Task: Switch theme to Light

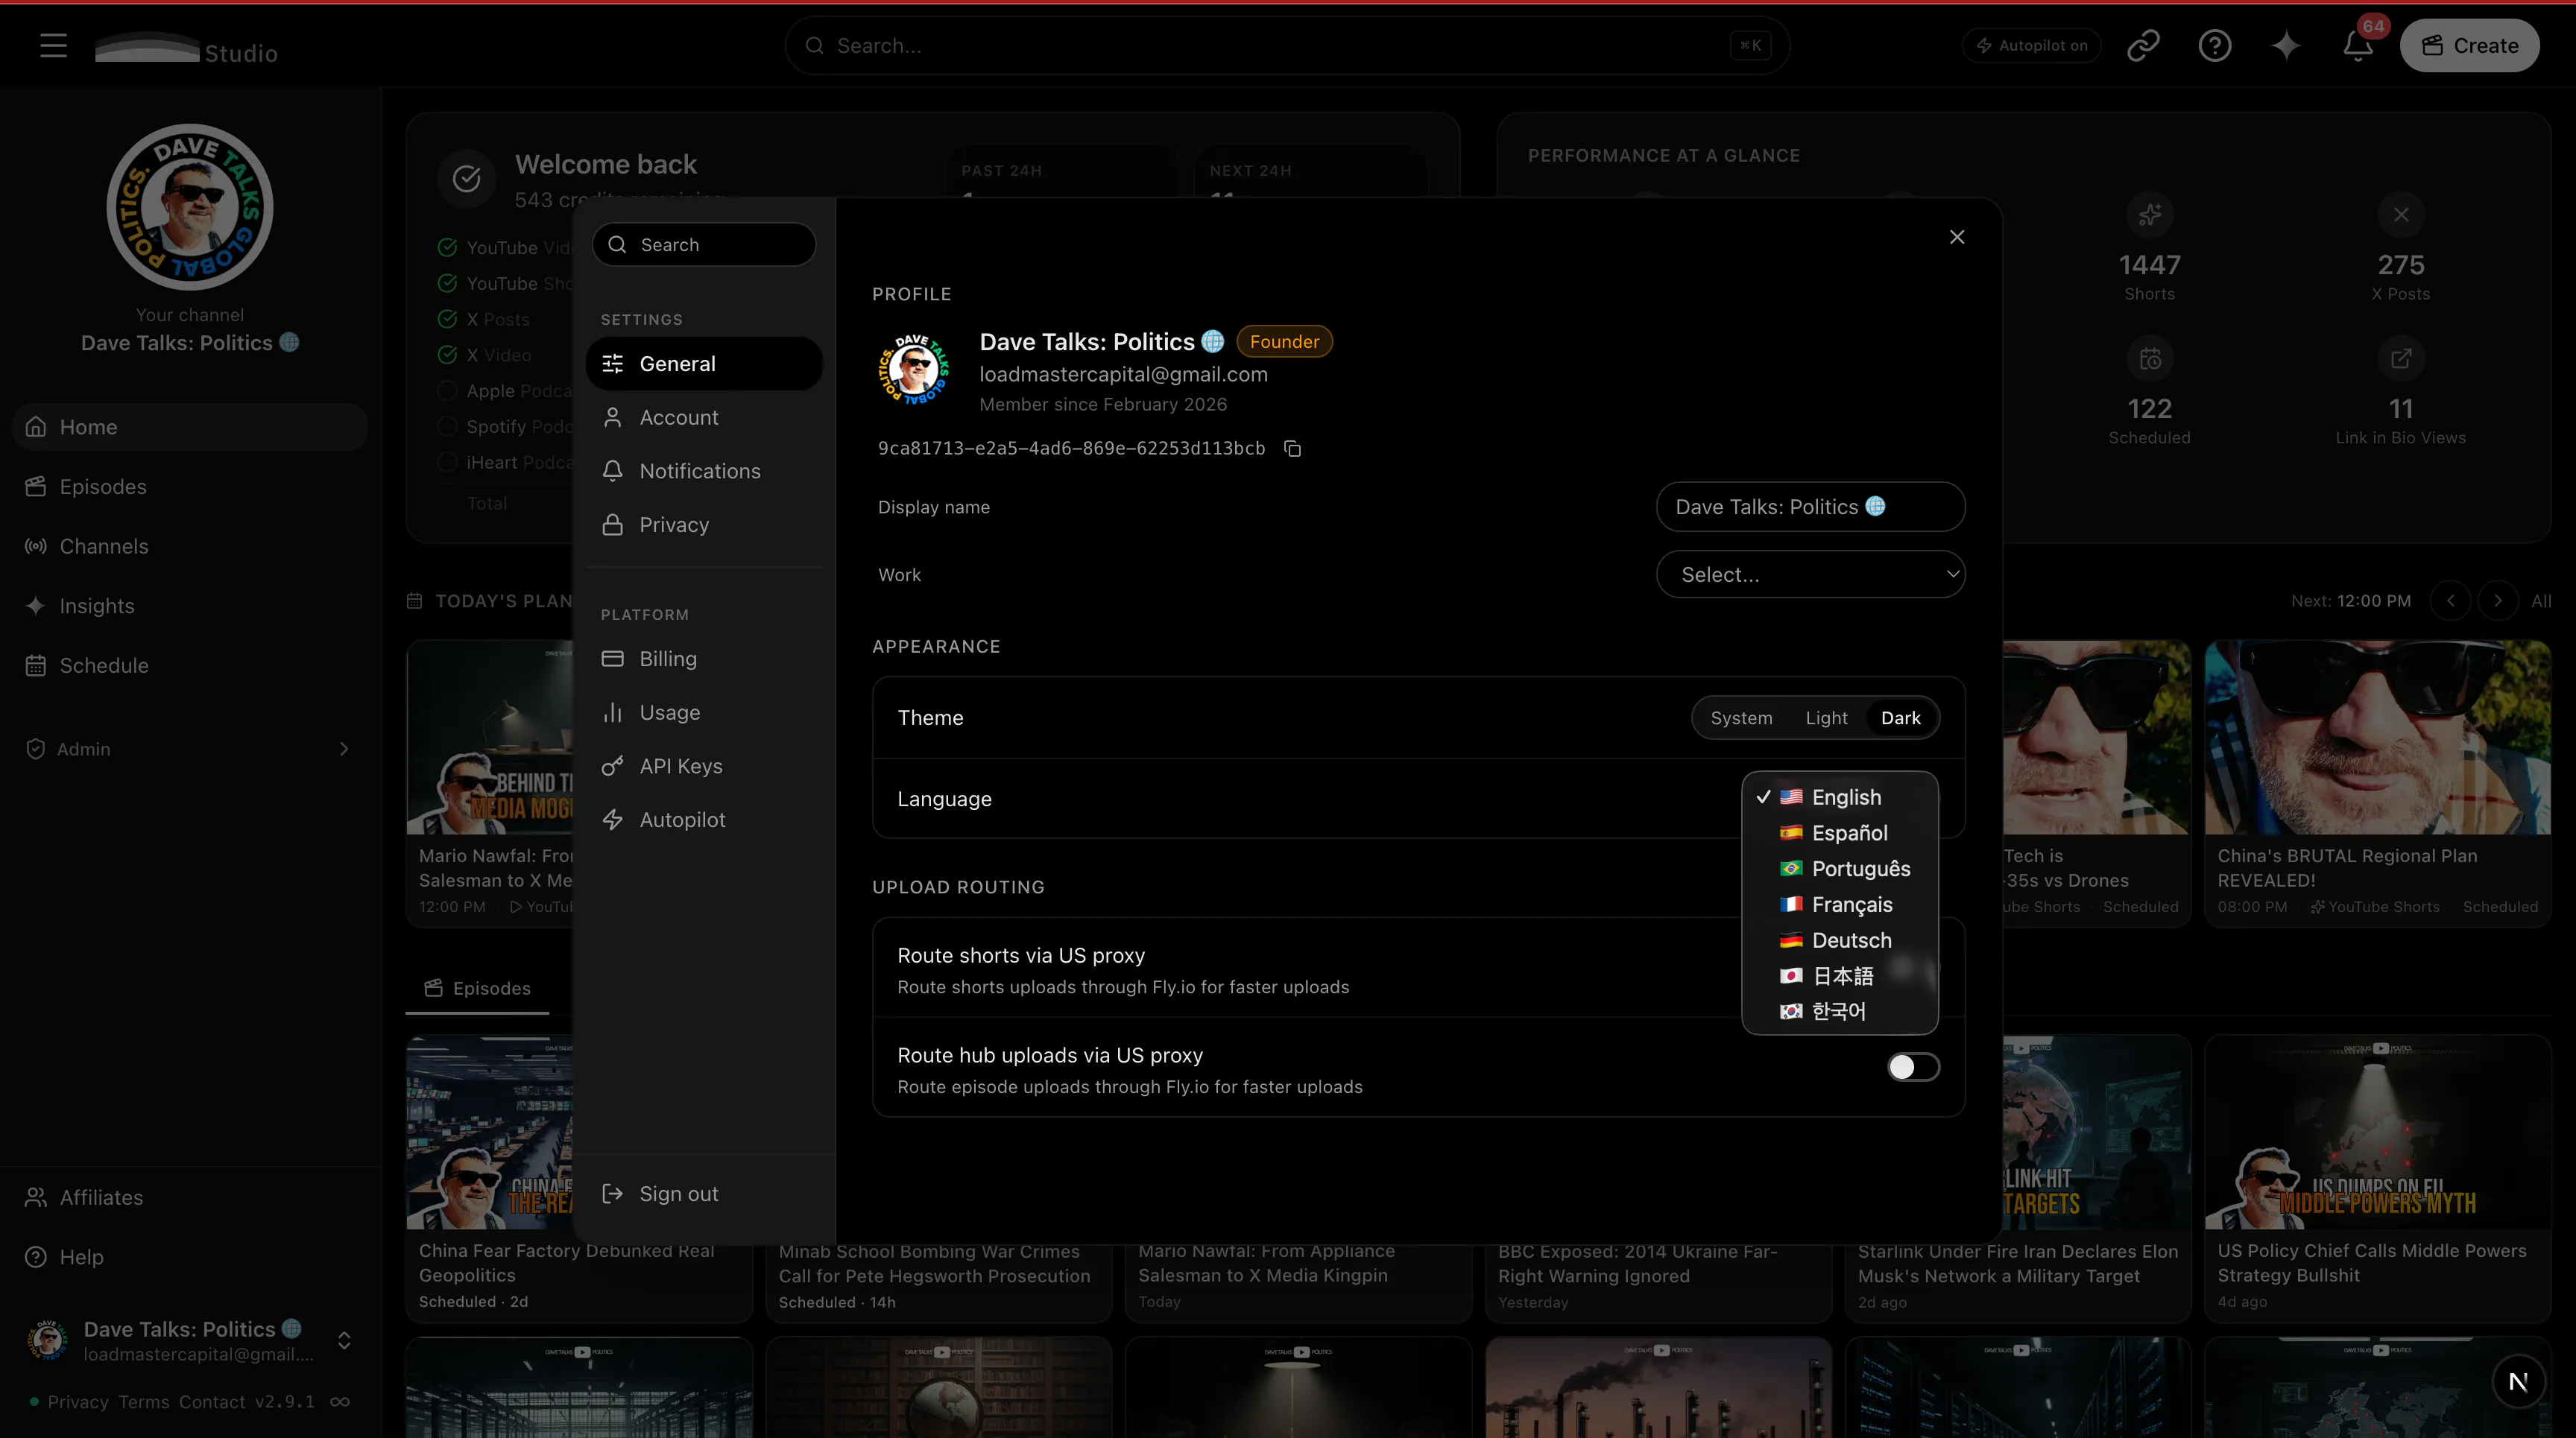Action: [1826, 718]
